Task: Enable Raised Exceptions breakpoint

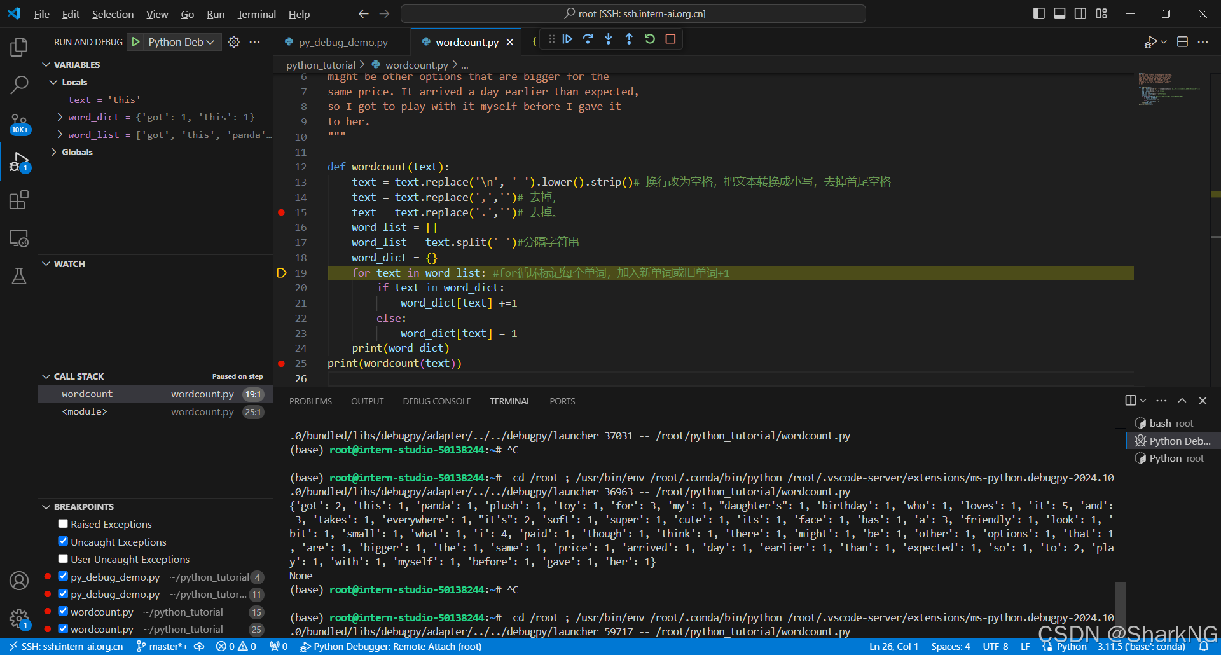Action: tap(63, 524)
